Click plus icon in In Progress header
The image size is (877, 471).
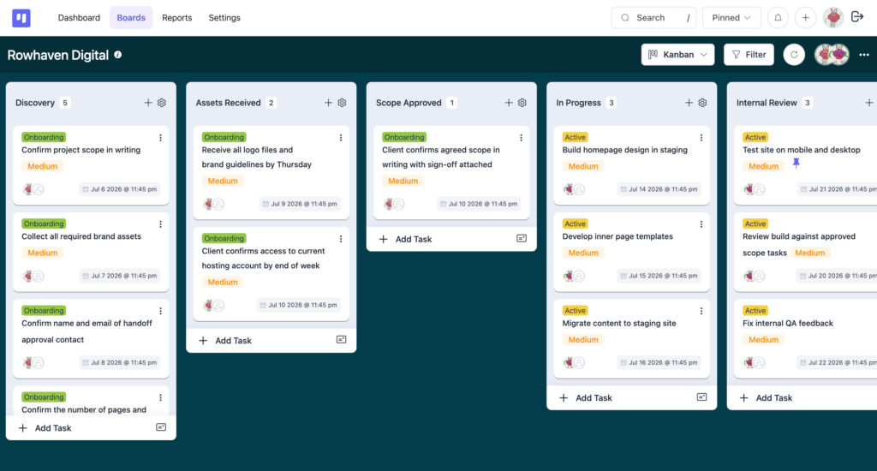click(x=689, y=103)
